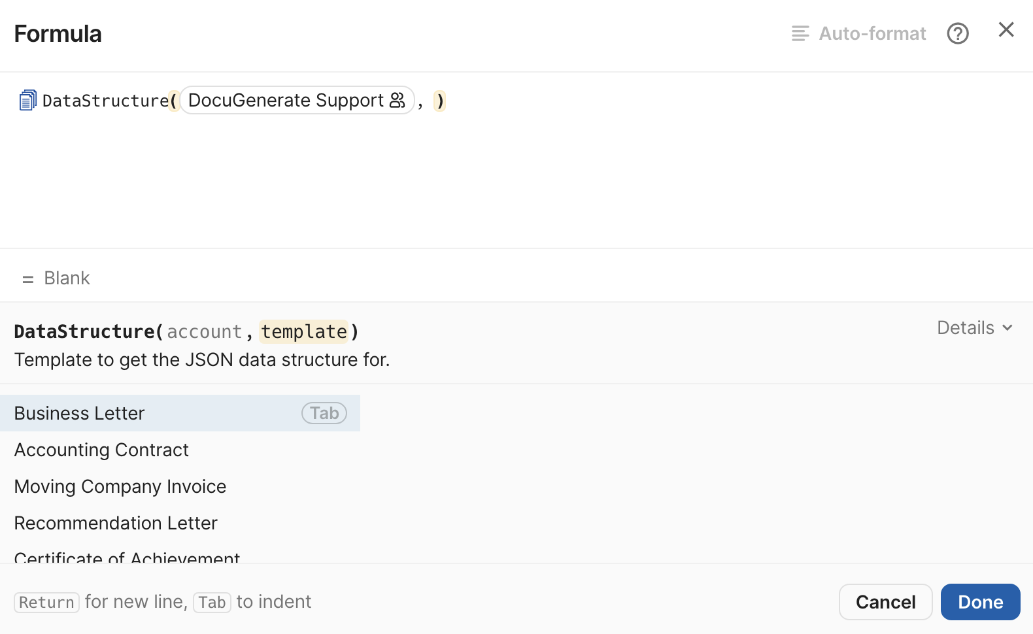Pick Moving Company Invoice template

pyautogui.click(x=120, y=486)
